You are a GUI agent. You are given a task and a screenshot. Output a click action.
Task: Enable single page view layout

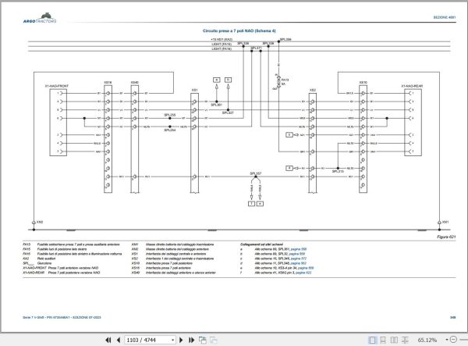pos(373,340)
